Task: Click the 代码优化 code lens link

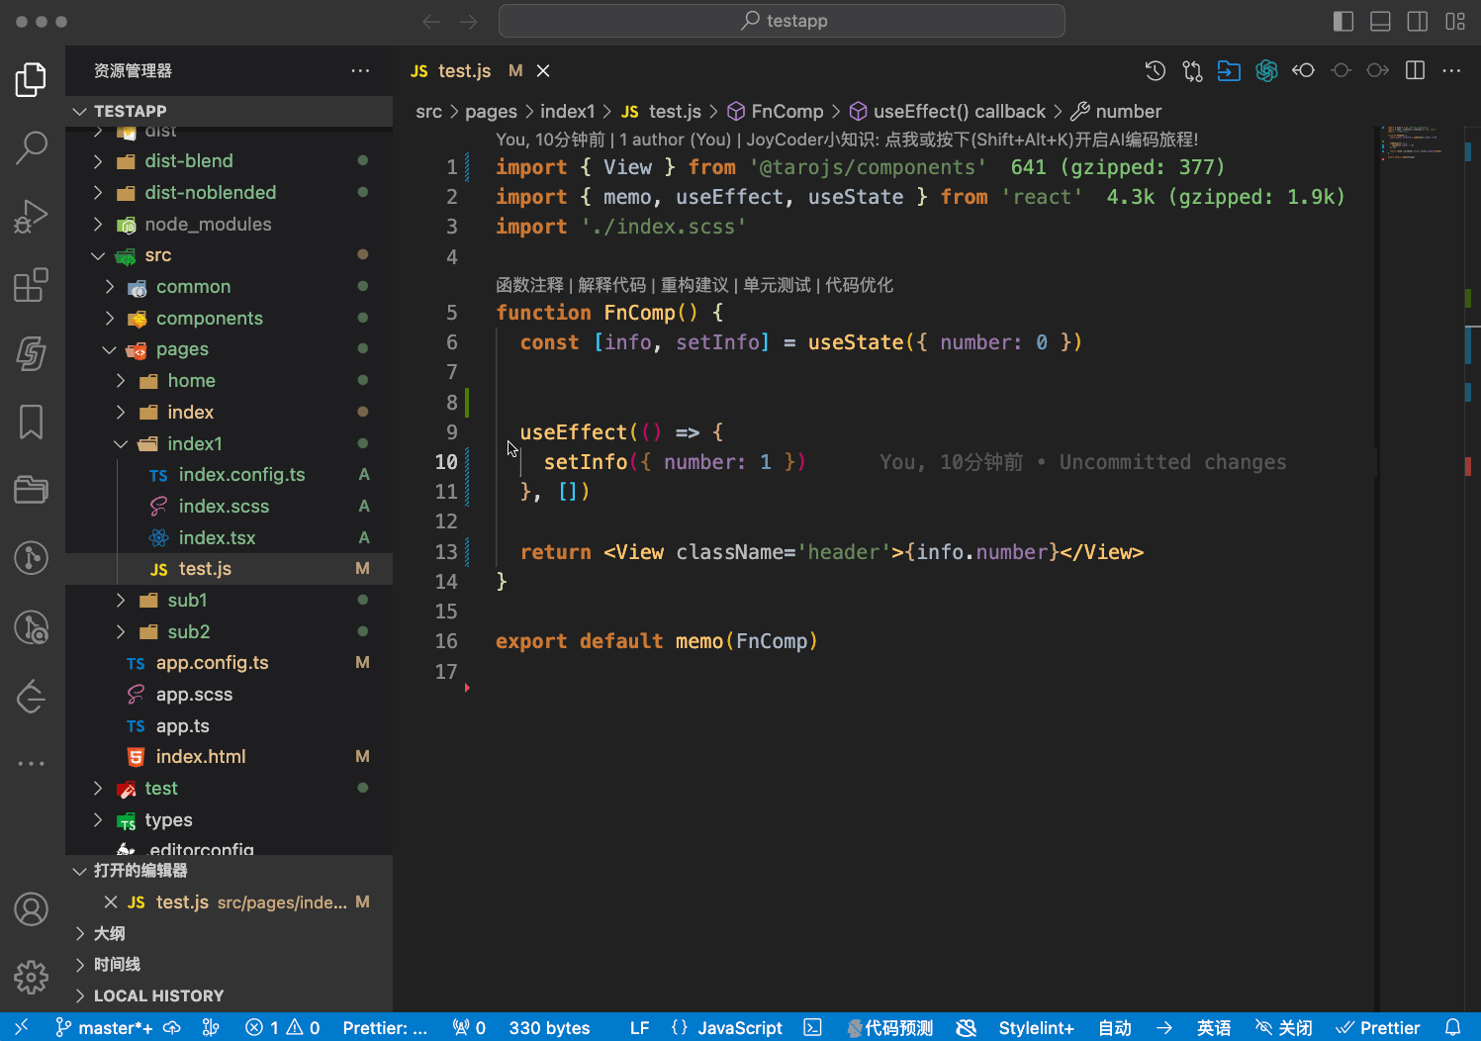Action: (859, 285)
